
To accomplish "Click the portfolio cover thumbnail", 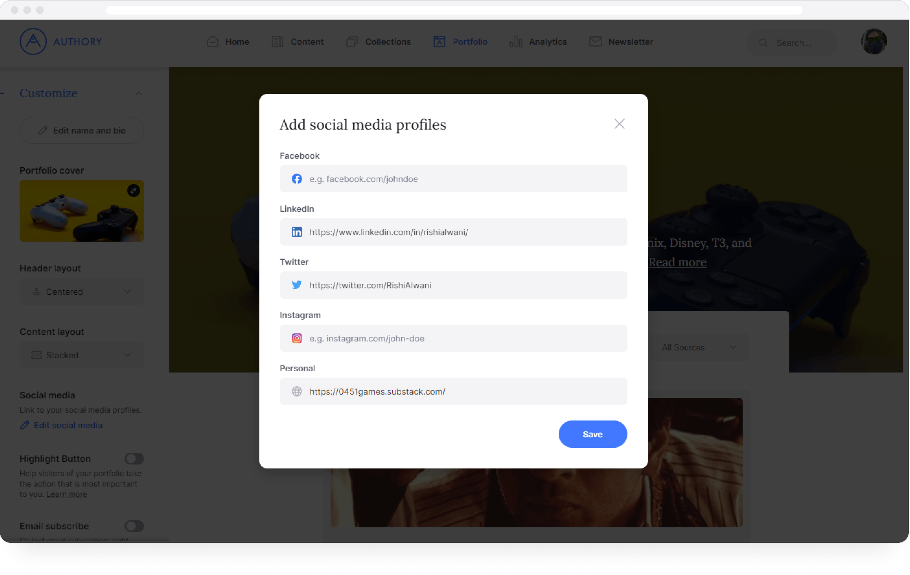I will (82, 211).
